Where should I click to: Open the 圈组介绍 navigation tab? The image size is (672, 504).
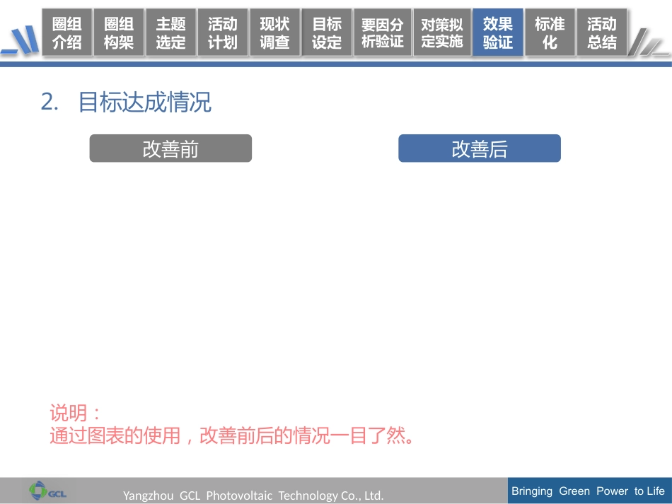click(67, 33)
